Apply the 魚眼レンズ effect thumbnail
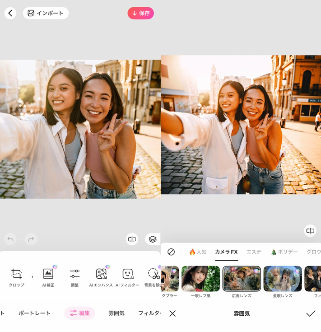The width and height of the screenshot is (321, 332). pyautogui.click(x=283, y=279)
